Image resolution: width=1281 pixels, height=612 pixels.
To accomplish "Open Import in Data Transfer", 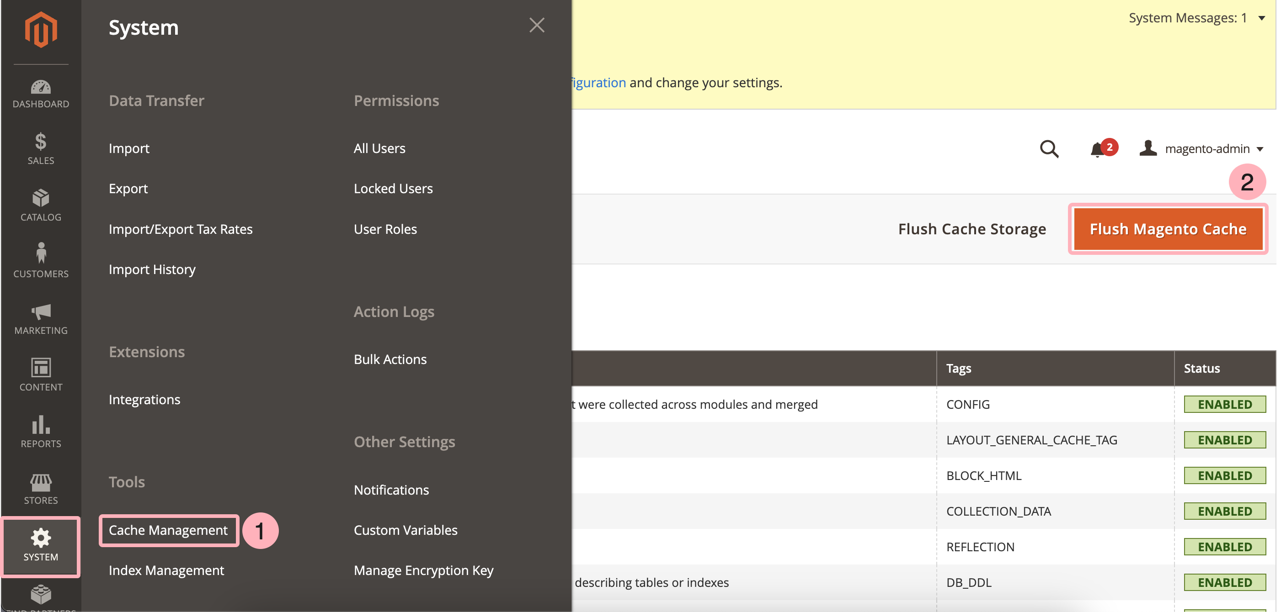I will coord(129,148).
